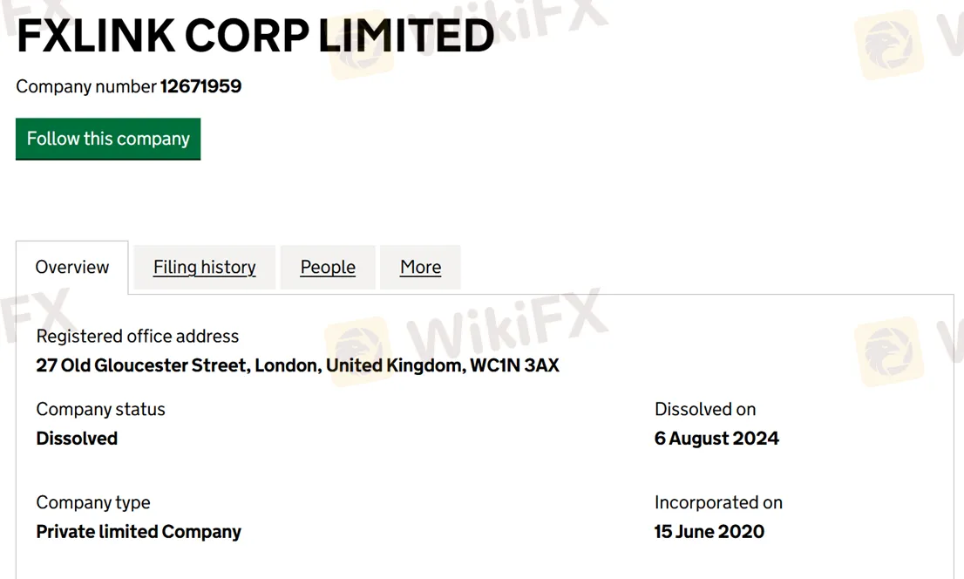Click the Private limited Company text

[139, 531]
